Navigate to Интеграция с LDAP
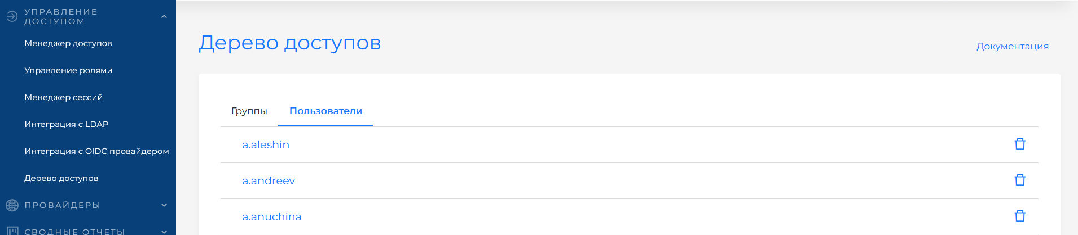Screen dimensions: 1078x235 pos(67,124)
